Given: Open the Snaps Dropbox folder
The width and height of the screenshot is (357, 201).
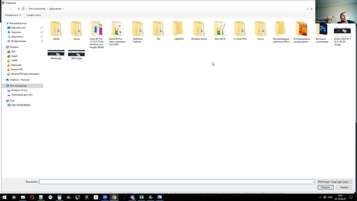Looking at the screenshot, I should point(15,56).
